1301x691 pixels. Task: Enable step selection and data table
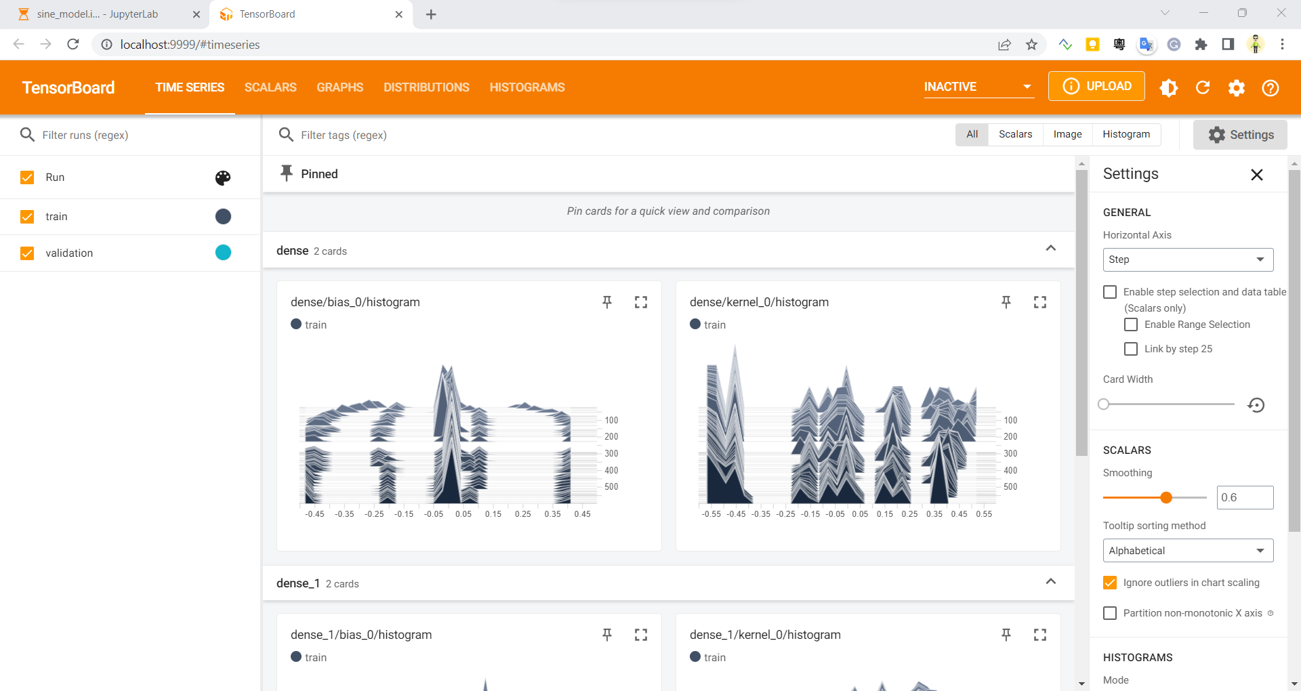pos(1110,292)
